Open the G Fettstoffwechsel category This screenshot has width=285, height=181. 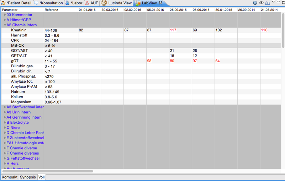click(23, 158)
